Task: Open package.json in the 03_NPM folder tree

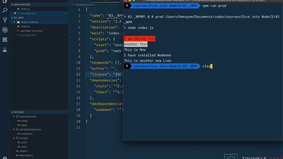Action: tap(28, 35)
